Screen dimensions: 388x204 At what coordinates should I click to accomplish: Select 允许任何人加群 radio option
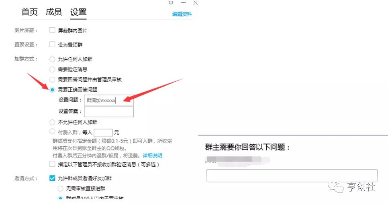(52, 59)
